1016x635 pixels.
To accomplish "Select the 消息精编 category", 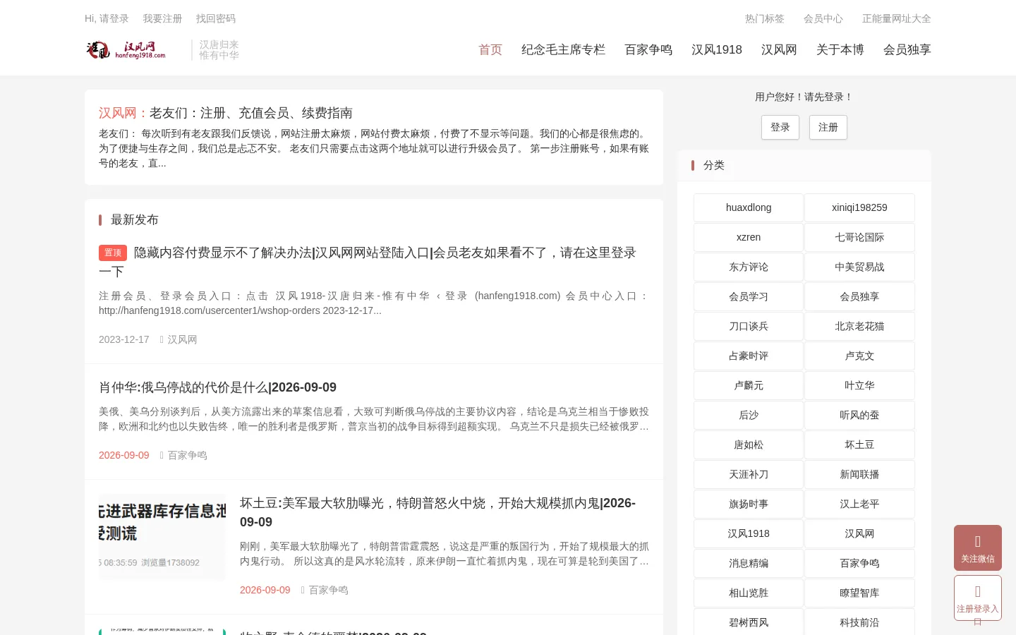I will (x=749, y=563).
